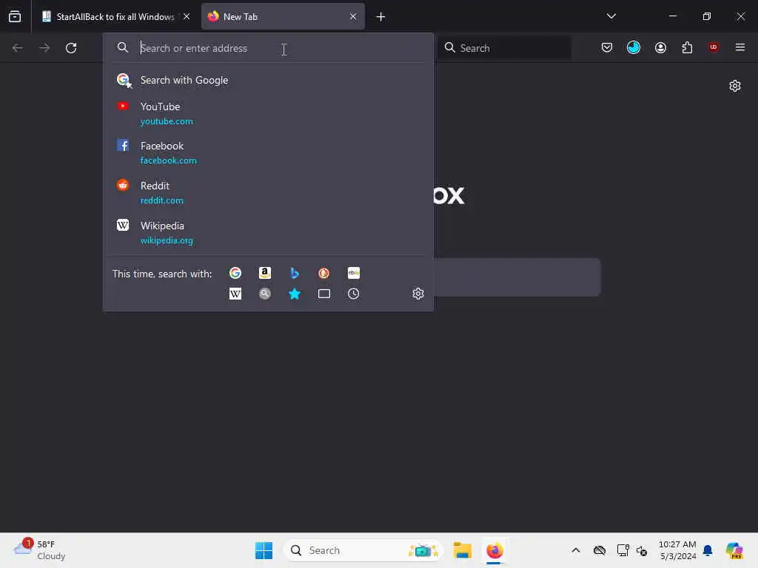Click Firefox taskbar icon
758x568 pixels.
[494, 550]
